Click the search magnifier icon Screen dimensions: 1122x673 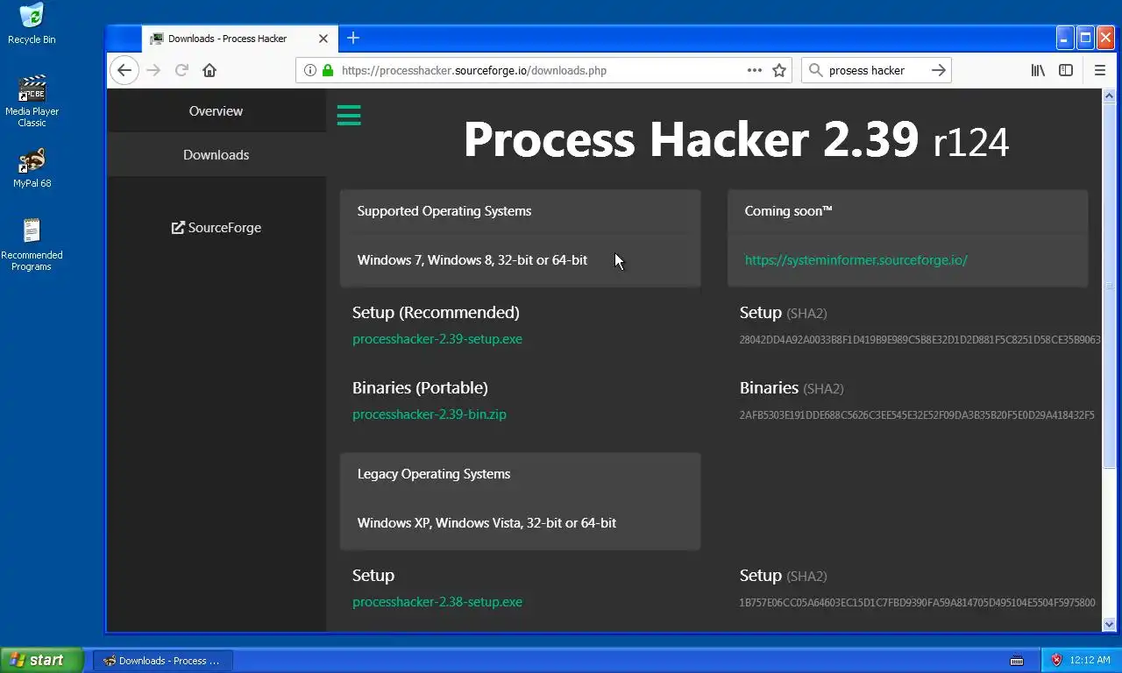coord(815,70)
